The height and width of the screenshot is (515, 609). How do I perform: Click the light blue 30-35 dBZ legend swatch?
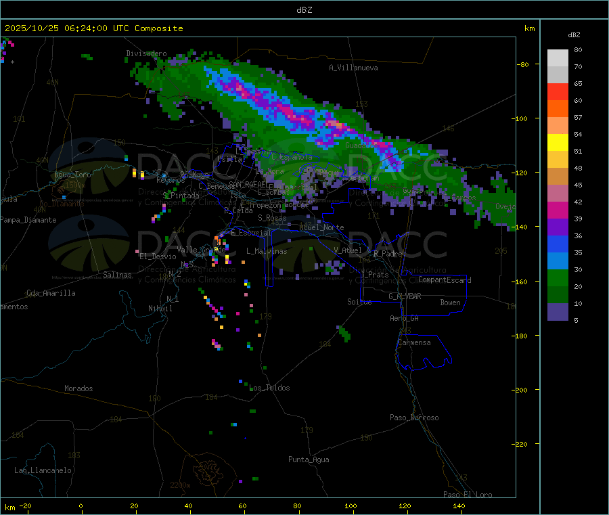coord(558,261)
